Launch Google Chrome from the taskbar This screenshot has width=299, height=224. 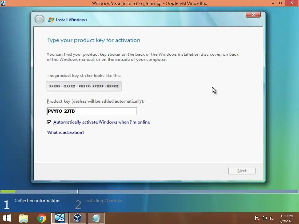click(x=42, y=218)
